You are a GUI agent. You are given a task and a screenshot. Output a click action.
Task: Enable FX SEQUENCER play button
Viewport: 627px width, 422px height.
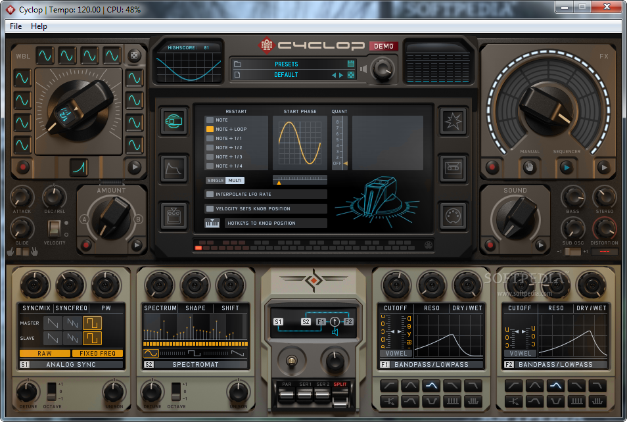tap(566, 167)
